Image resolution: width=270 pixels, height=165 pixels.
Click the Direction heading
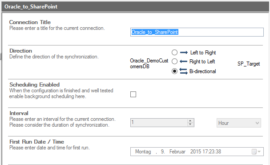tap(20, 51)
